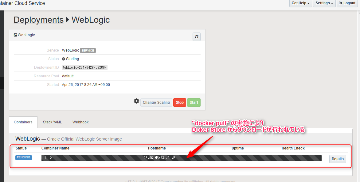This screenshot has height=182, width=360.
Task: Click the docker pull download progress bar
Action: (x=181, y=158)
